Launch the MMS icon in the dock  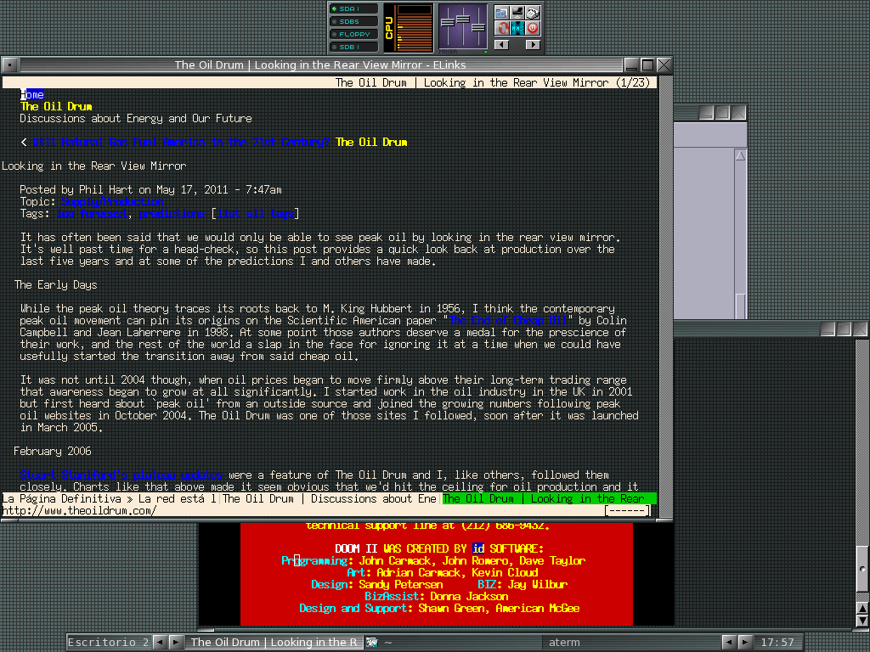pos(517,28)
